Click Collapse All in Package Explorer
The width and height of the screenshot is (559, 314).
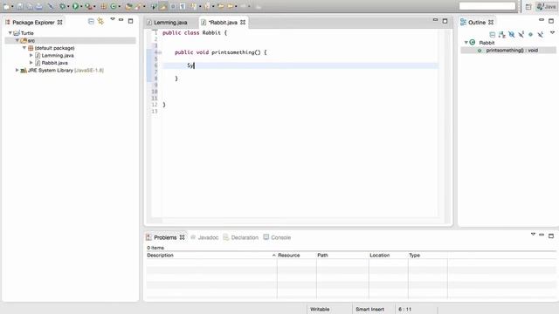click(x=91, y=22)
